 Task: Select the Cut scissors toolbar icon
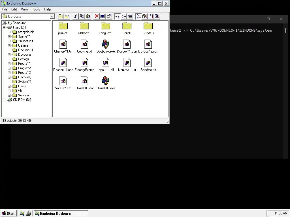(76, 16)
